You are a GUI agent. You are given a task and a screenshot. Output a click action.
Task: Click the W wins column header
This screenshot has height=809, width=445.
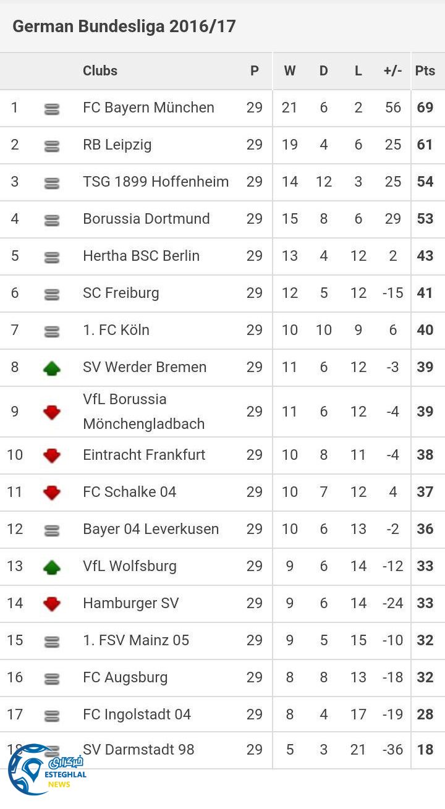click(290, 71)
